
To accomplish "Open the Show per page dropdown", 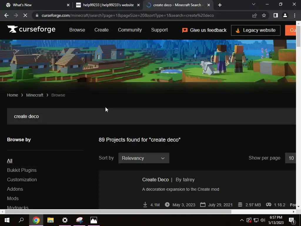I will tap(291, 158).
